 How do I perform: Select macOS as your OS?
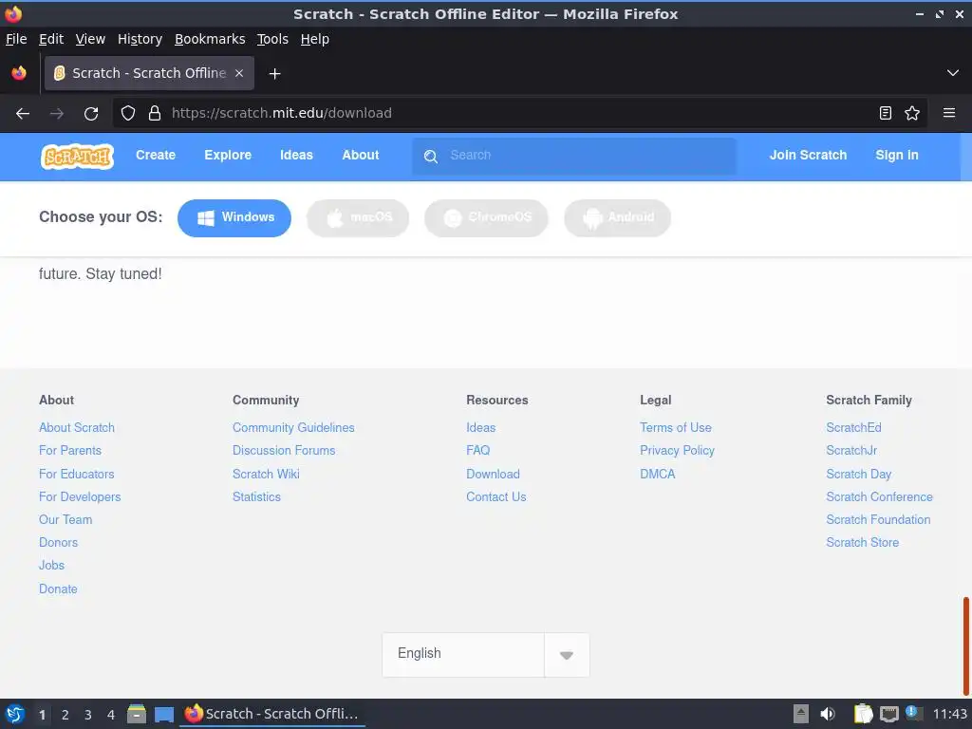pos(358,217)
